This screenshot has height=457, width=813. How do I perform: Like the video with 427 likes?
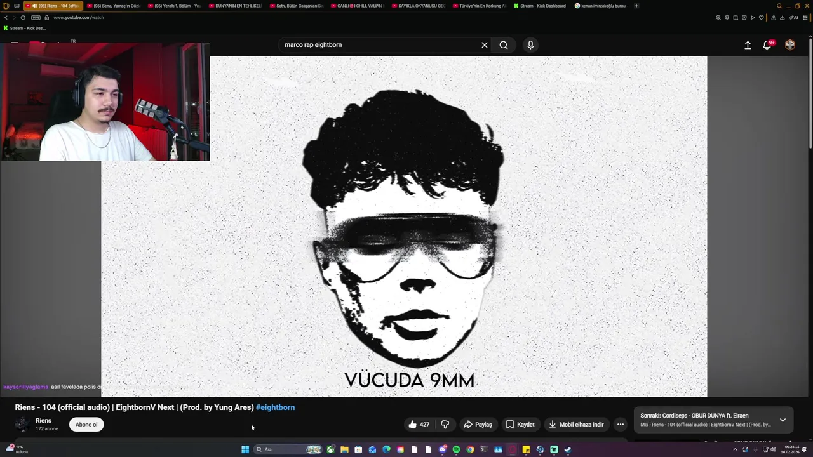(x=419, y=425)
